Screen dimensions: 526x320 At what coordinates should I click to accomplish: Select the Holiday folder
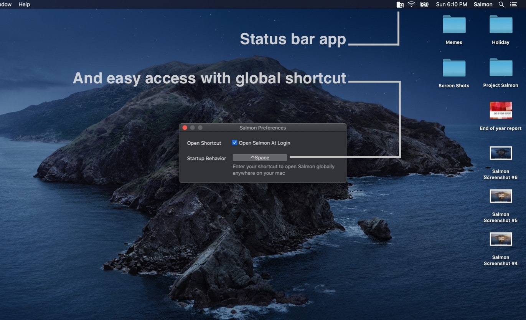[501, 25]
